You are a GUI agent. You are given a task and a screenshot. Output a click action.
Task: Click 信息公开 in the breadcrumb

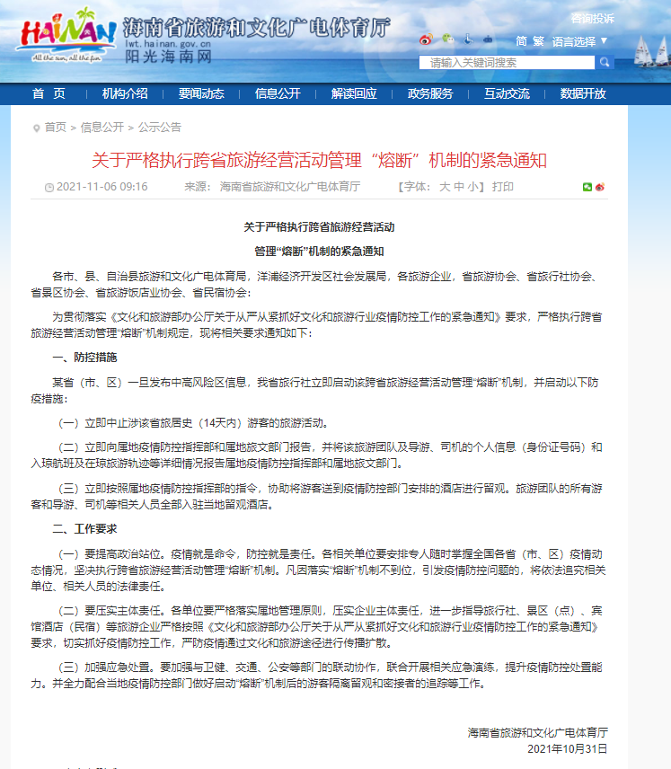tap(102, 128)
